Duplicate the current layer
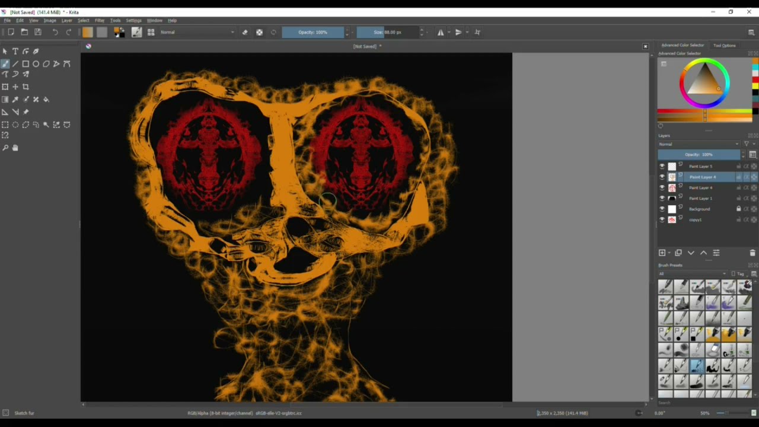 point(678,253)
